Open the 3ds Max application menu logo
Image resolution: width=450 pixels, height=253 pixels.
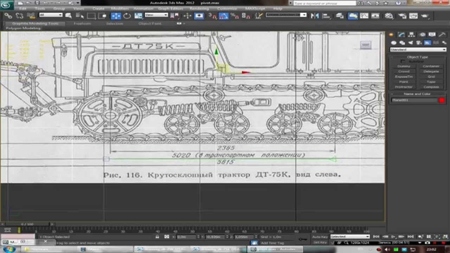pyautogui.click(x=7, y=5)
